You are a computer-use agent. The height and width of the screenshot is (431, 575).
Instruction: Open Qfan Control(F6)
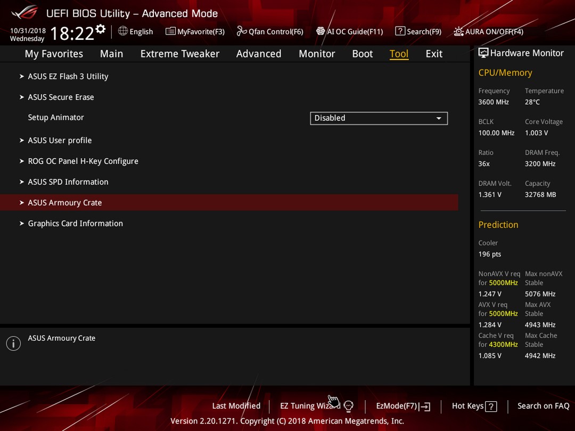pos(270,31)
